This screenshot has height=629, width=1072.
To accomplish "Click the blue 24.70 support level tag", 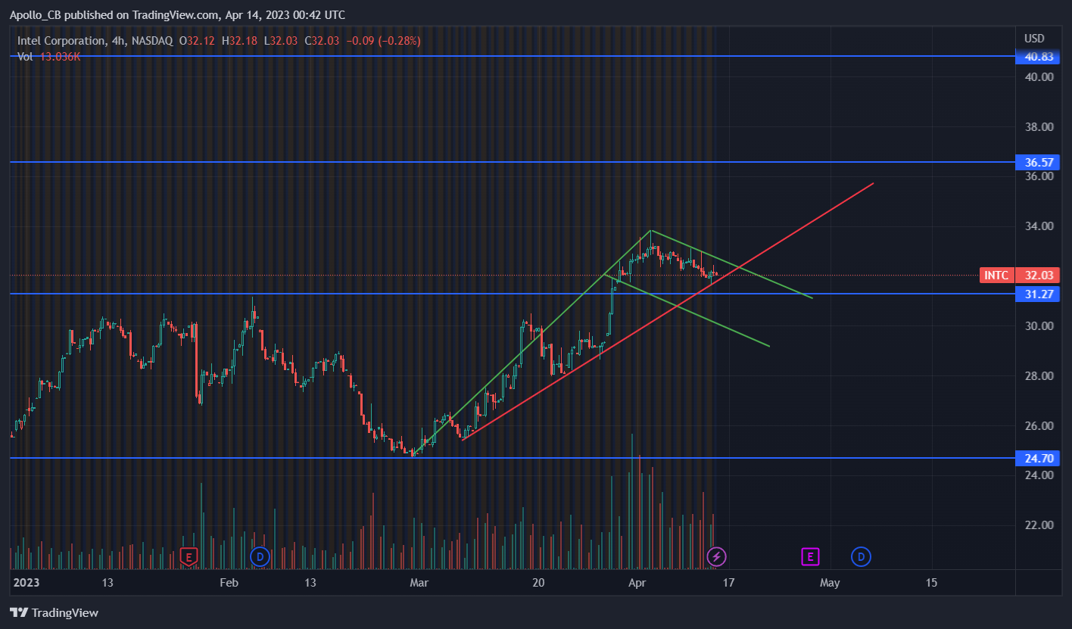I will (x=1037, y=458).
